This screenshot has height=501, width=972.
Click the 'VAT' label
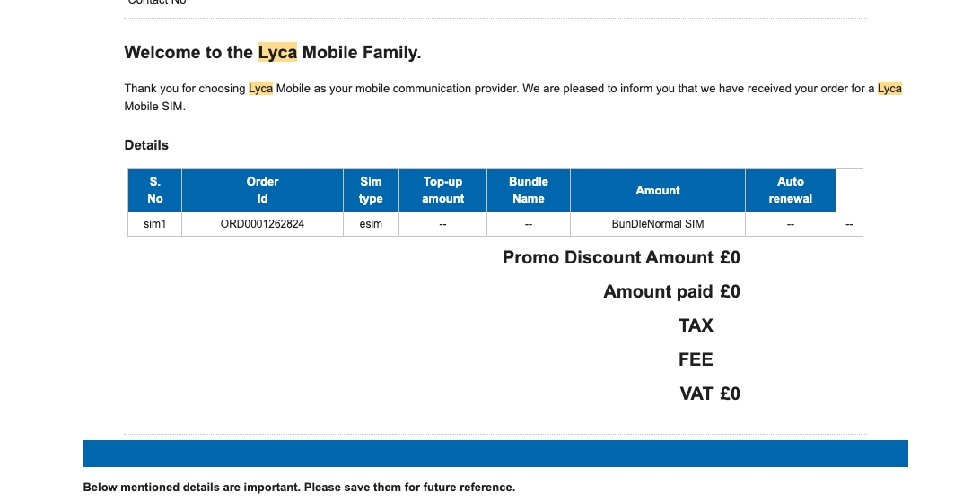tap(696, 393)
